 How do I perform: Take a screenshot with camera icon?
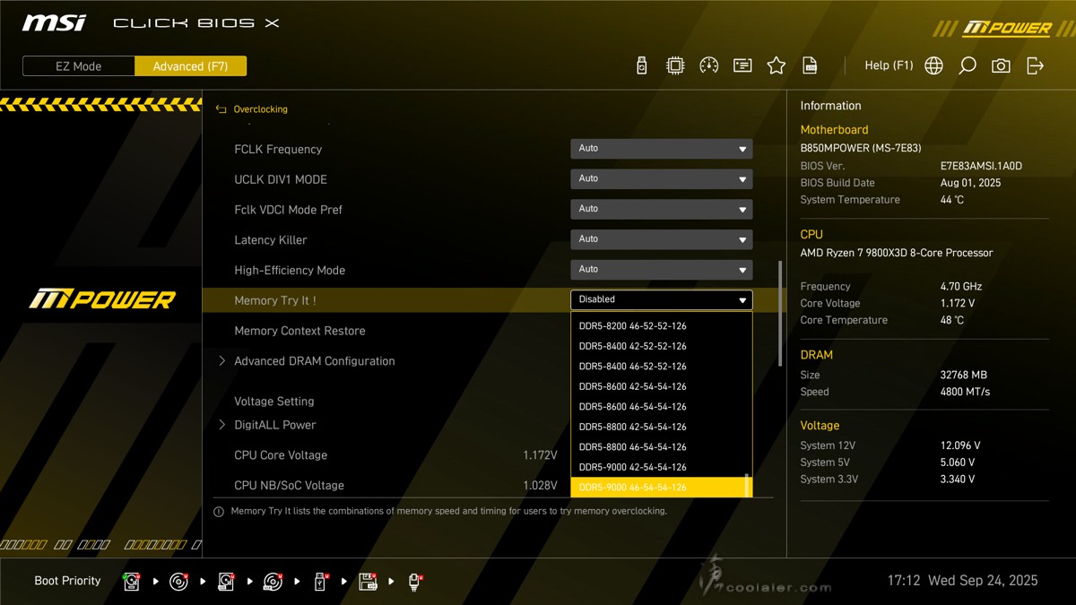tap(1001, 65)
